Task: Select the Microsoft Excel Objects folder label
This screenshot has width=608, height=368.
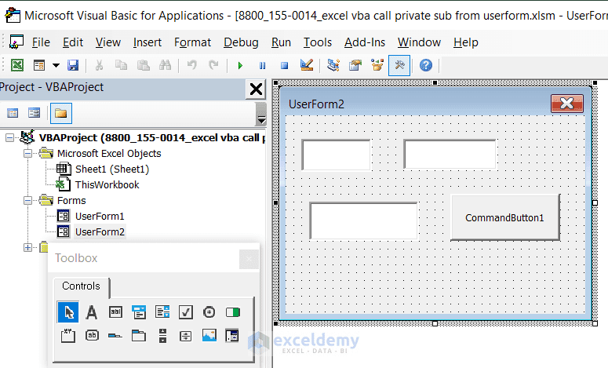Action: coord(109,154)
